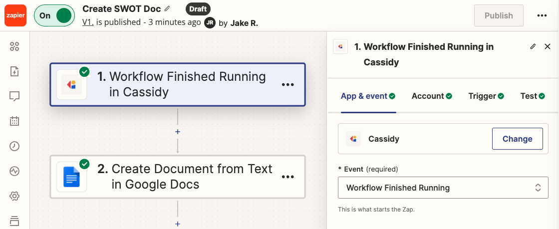Image resolution: width=559 pixels, height=229 pixels.
Task: Click the Cassidy app icon in step 1
Action: 72,84
